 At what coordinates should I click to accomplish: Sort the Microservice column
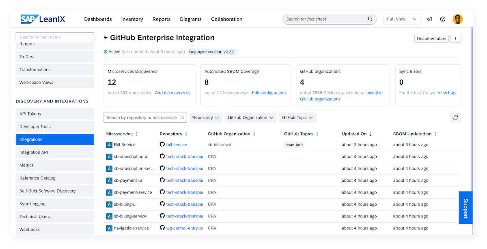coord(137,134)
